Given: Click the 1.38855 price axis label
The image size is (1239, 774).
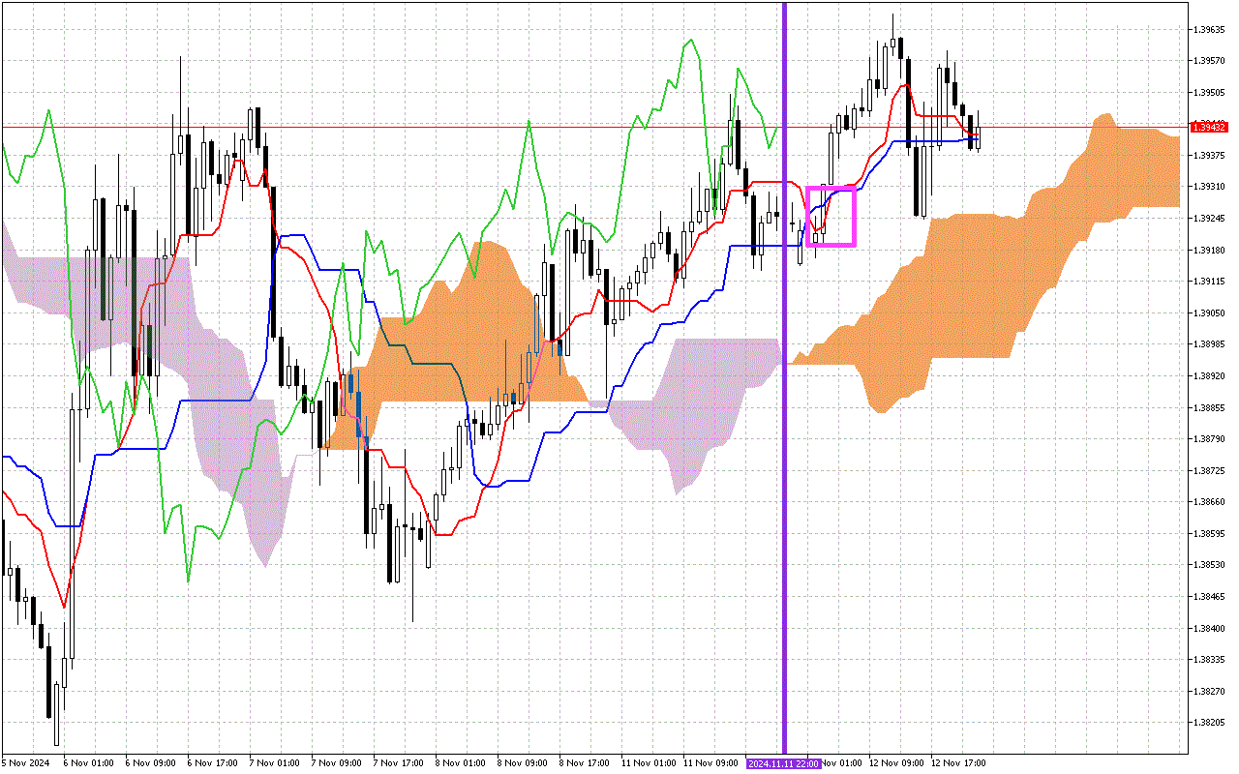Looking at the screenshot, I should tap(1208, 407).
